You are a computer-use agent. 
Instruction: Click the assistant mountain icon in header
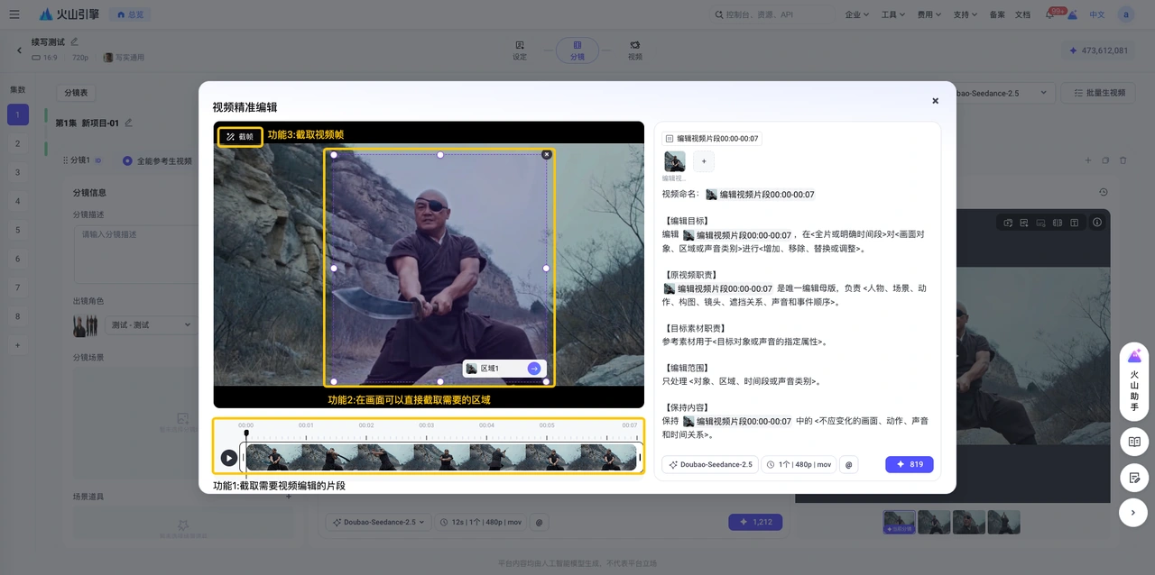pyautogui.click(x=1072, y=14)
